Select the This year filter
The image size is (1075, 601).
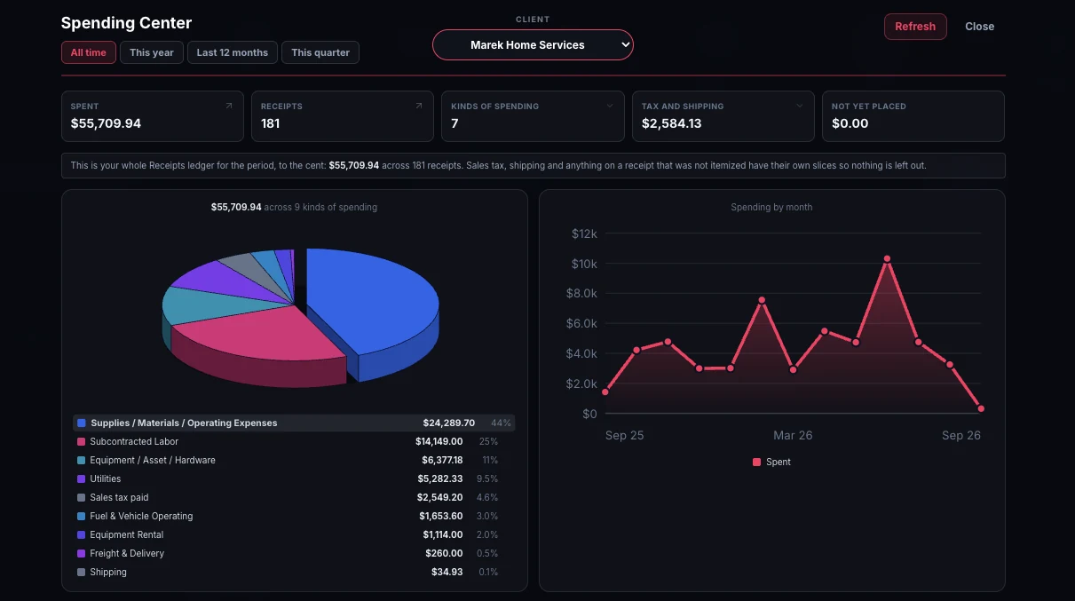pyautogui.click(x=152, y=52)
